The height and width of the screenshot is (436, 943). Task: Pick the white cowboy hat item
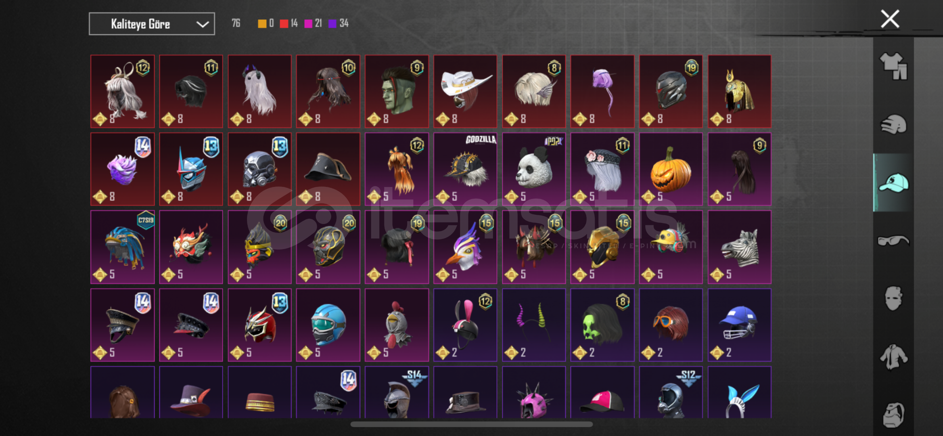[465, 91]
